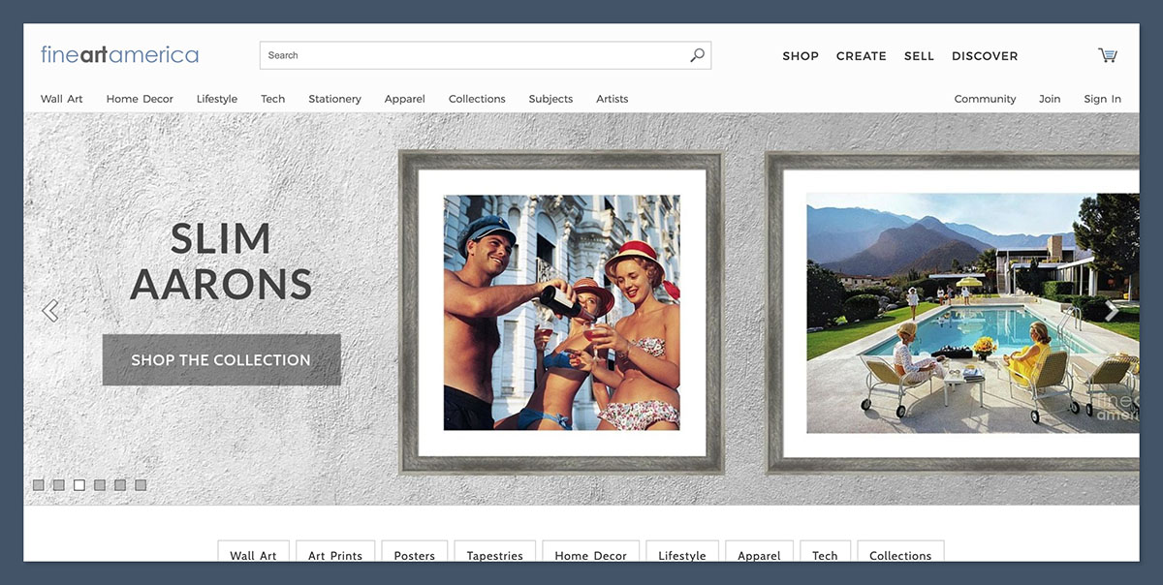Click the Art Prints category button
Screen dimensions: 1163x585
(335, 552)
